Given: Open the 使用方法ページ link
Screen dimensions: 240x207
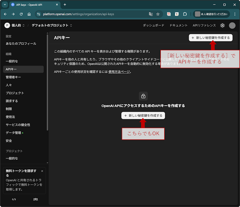Looking at the screenshot, I should [119, 72].
